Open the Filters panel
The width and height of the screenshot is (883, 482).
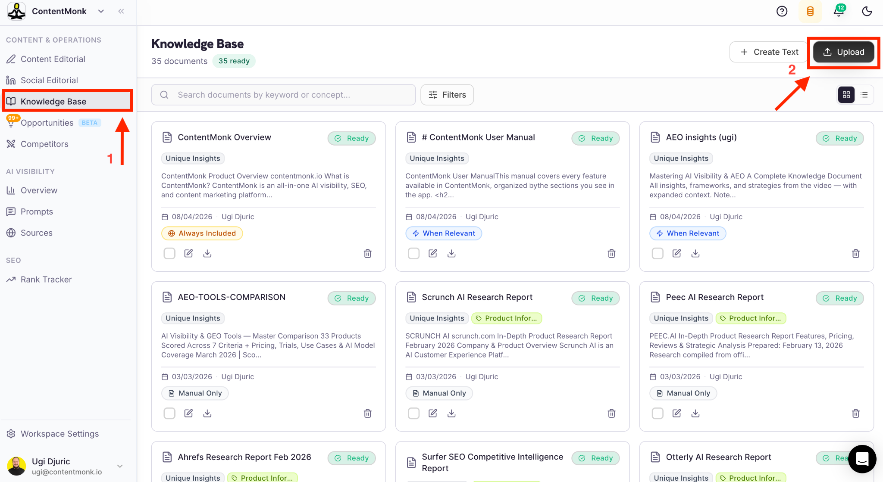[447, 95]
